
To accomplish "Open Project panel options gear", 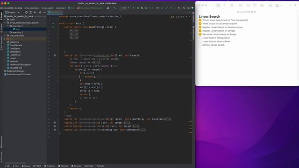I will (x=40, y=13).
